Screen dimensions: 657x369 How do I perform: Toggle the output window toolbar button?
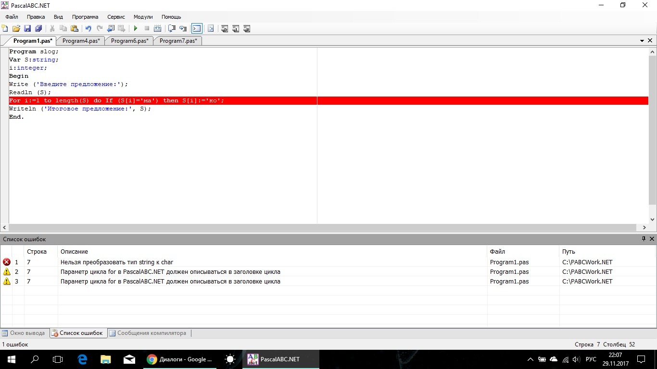[197, 29]
